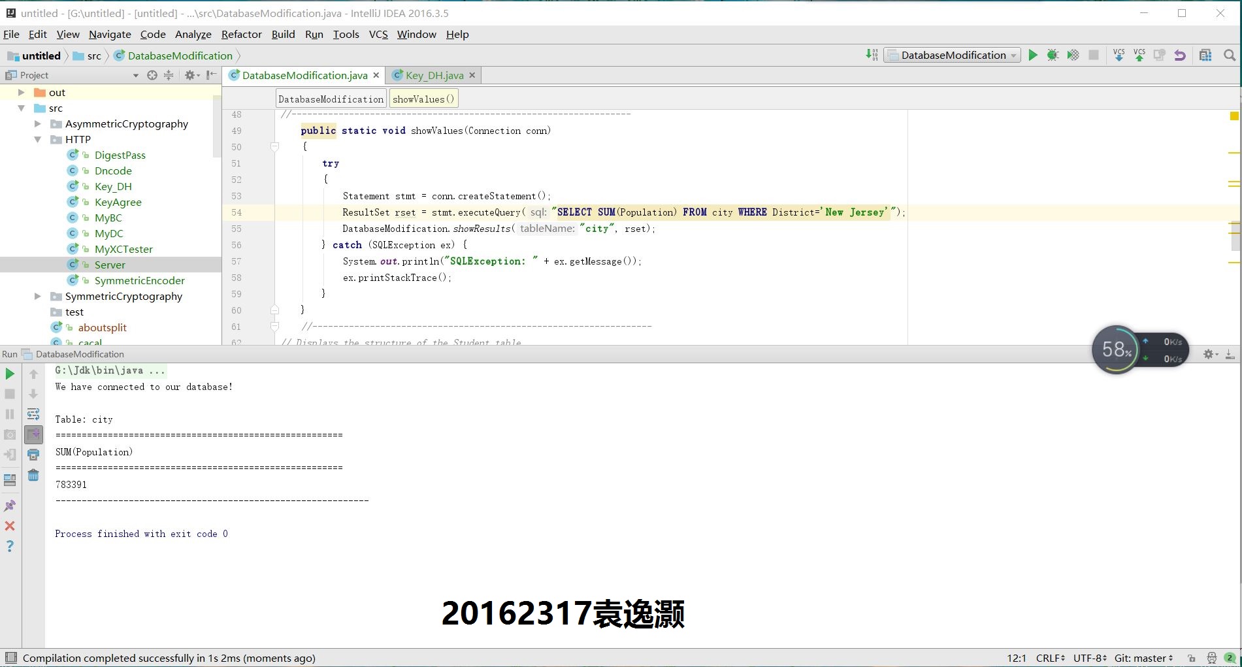Toggle soft-wrap in Run console

[33, 414]
